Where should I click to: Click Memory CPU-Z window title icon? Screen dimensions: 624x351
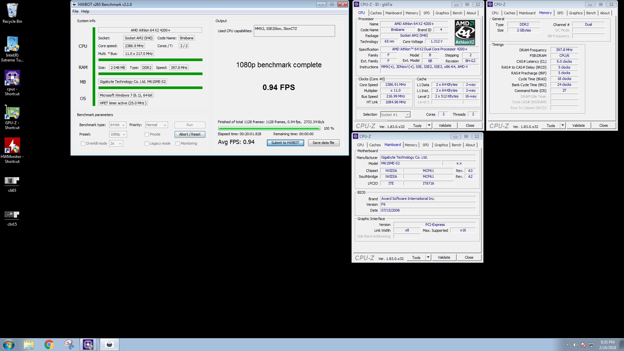(x=490, y=4)
